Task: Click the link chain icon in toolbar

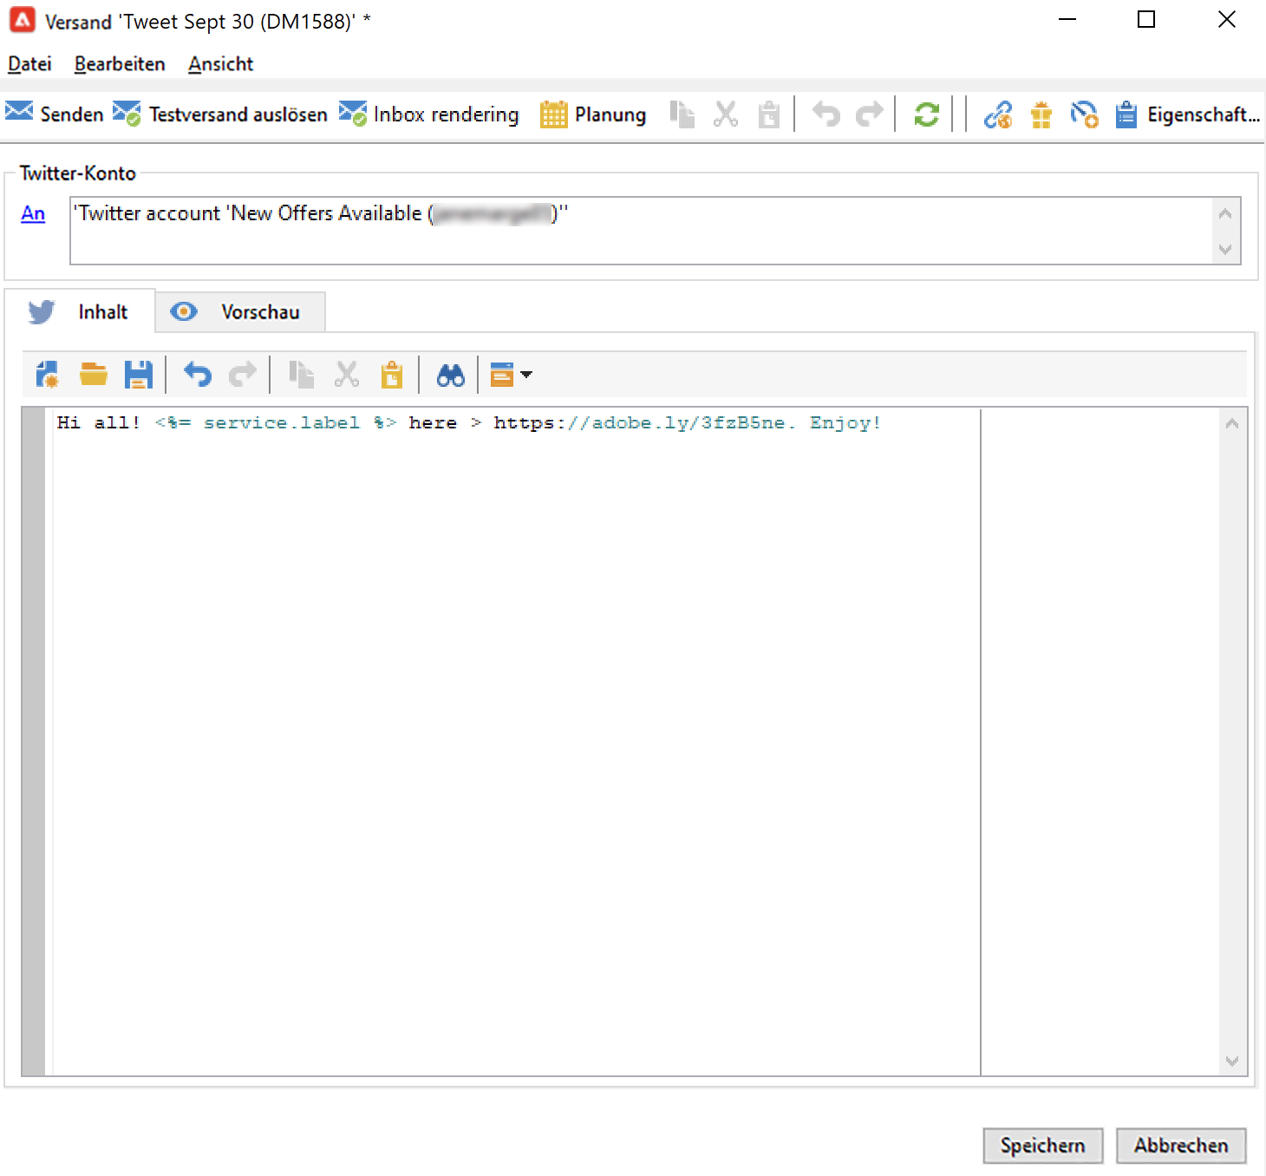Action: coord(998,114)
